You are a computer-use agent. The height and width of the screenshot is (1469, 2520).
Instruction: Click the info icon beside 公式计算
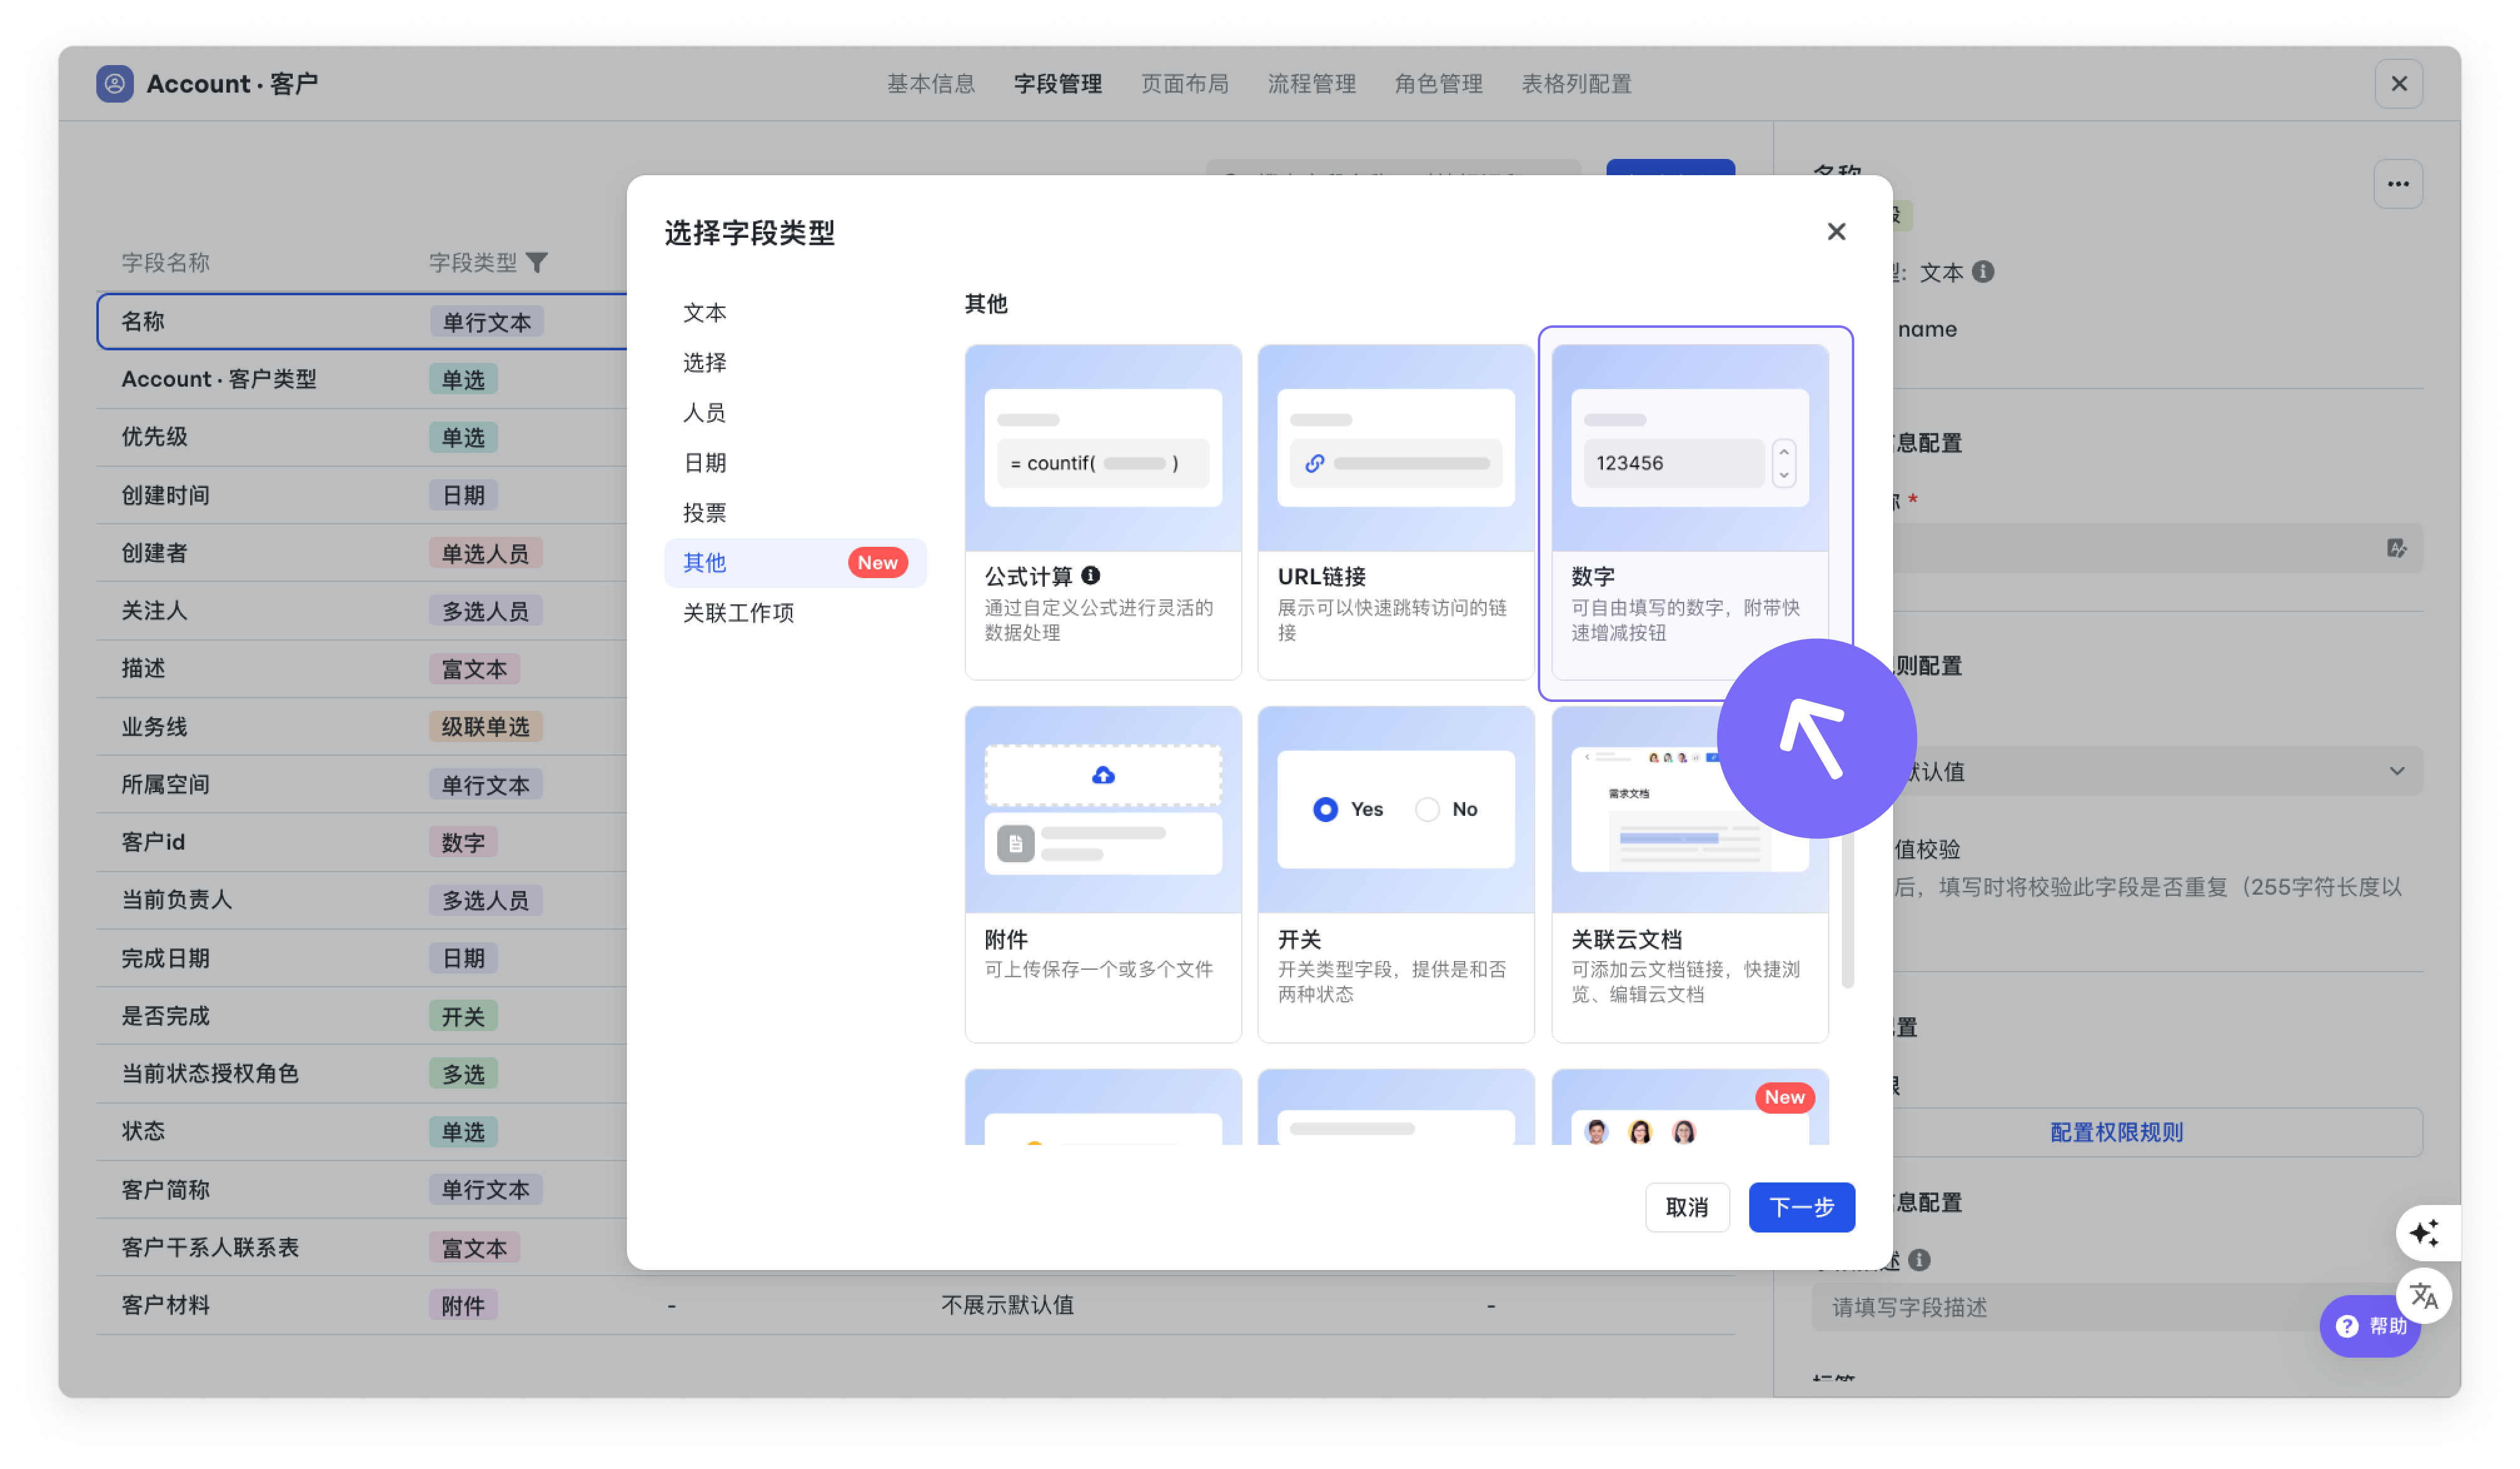(x=1091, y=576)
